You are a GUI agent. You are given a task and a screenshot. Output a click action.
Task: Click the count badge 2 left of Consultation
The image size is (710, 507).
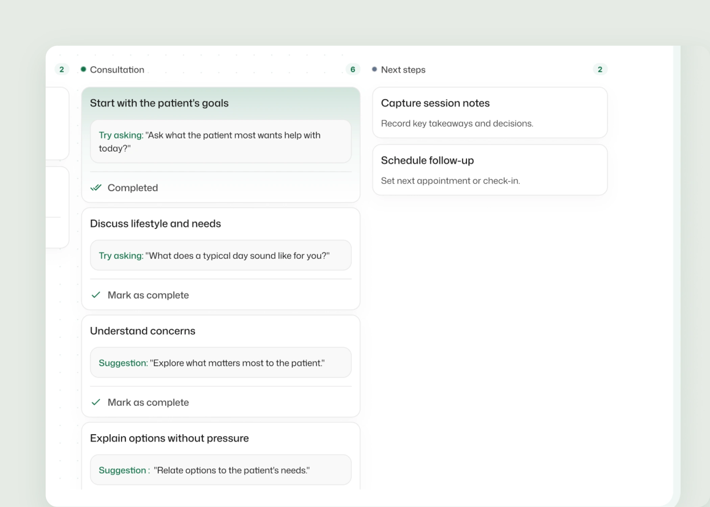pos(62,69)
